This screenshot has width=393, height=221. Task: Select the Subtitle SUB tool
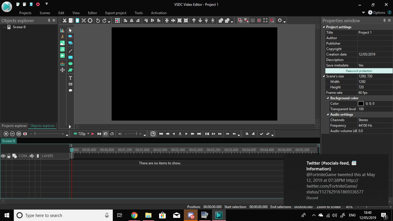(70, 84)
